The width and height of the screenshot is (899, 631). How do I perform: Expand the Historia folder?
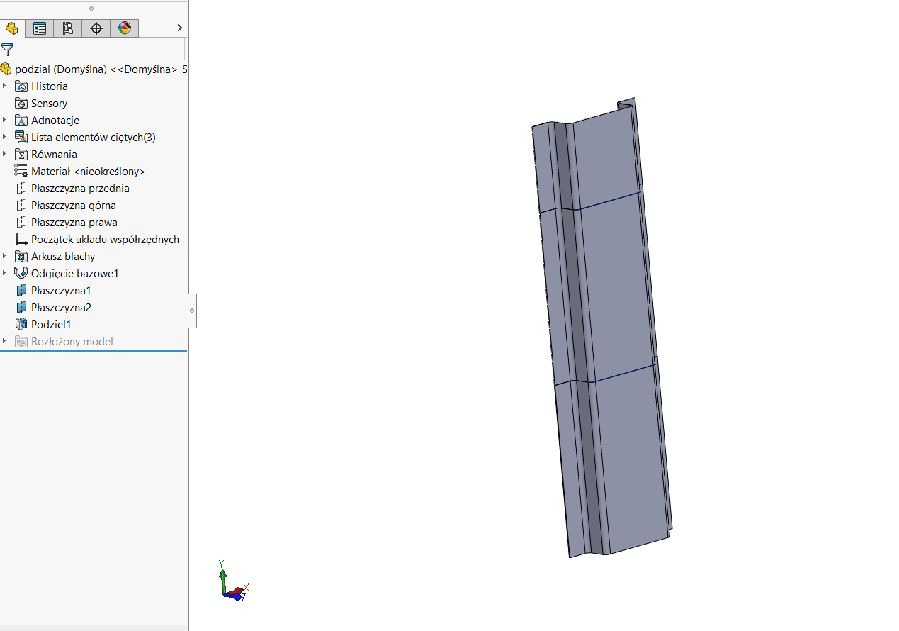[4, 86]
